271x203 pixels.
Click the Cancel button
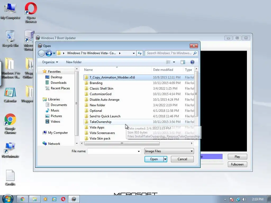(x=182, y=159)
